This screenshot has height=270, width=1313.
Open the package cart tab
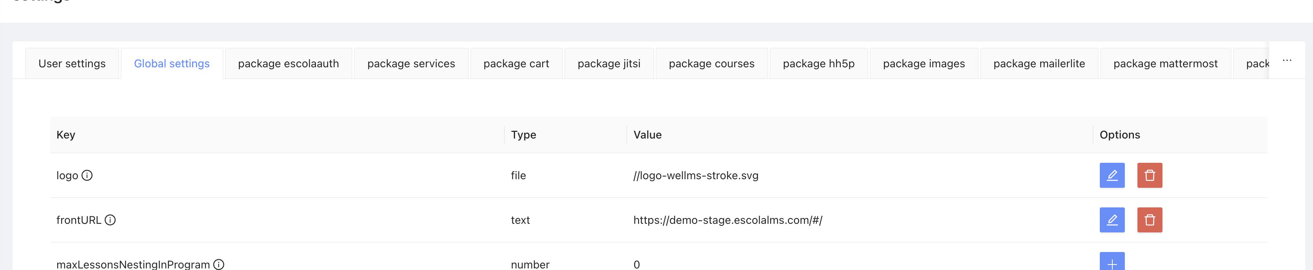click(516, 63)
